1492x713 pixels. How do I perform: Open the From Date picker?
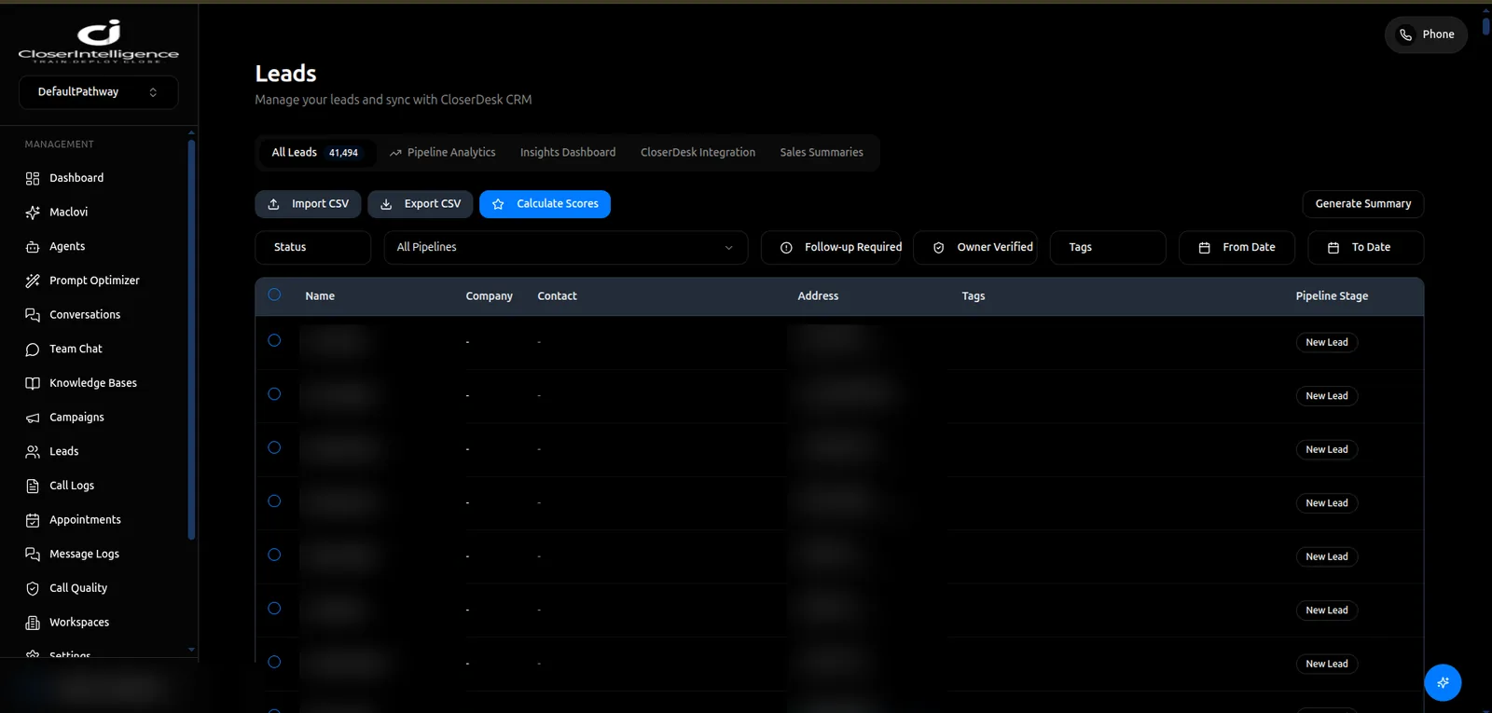click(1236, 248)
